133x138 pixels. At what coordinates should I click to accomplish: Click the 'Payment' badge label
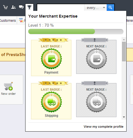(51, 72)
